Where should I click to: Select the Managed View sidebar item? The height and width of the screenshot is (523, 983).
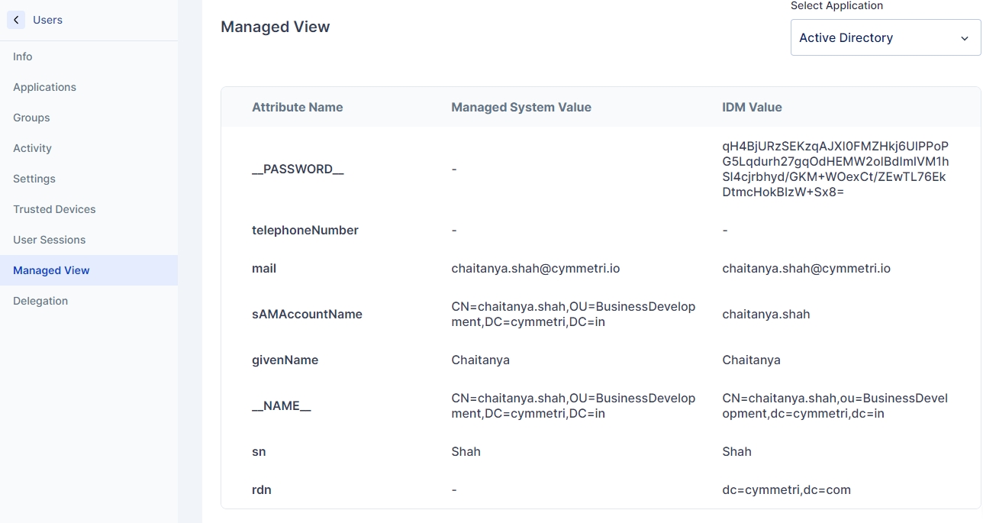[x=51, y=270]
